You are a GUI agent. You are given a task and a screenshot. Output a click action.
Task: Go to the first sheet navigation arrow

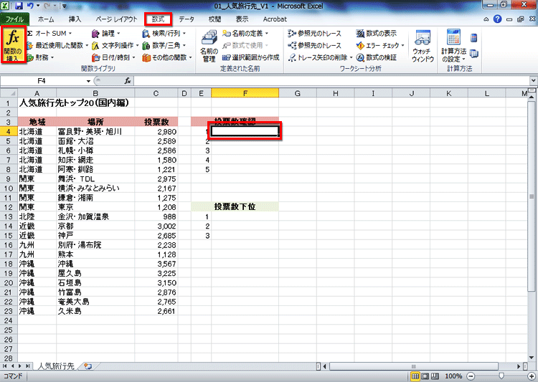click(5, 366)
